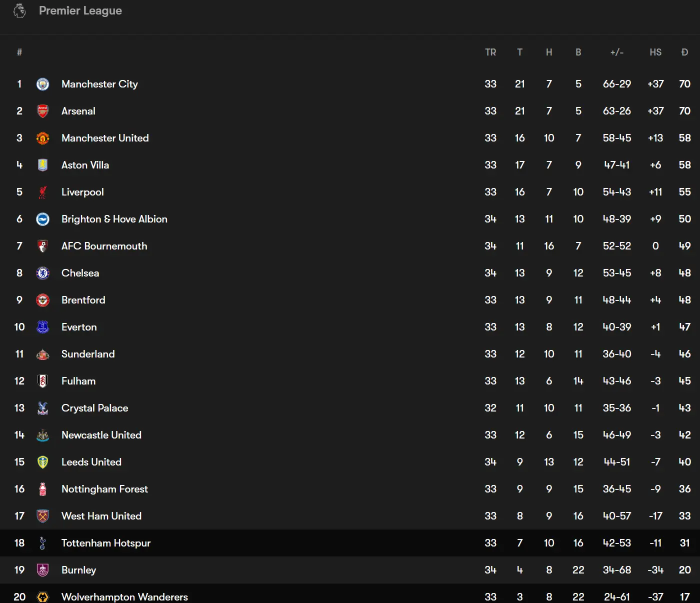Open Manchester United team page
Image resolution: width=700 pixels, height=603 pixels.
click(105, 138)
